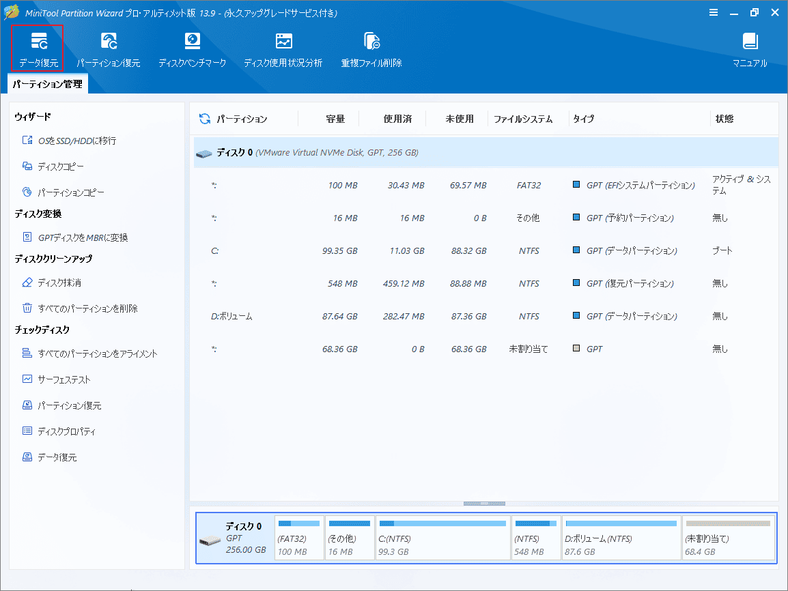Select the 68.36 GB 未割り当て row
Screen dimensions: 788x591
[486, 349]
